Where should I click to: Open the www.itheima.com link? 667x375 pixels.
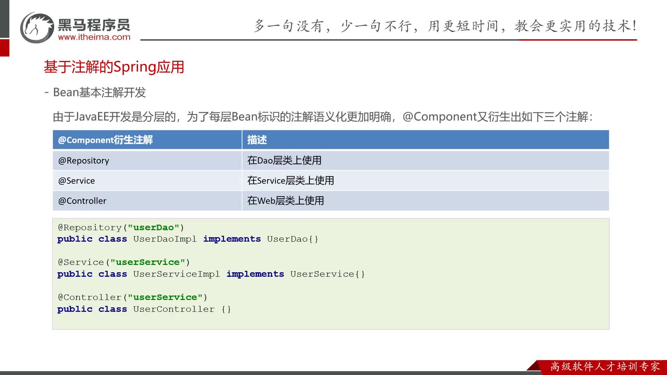click(x=94, y=37)
